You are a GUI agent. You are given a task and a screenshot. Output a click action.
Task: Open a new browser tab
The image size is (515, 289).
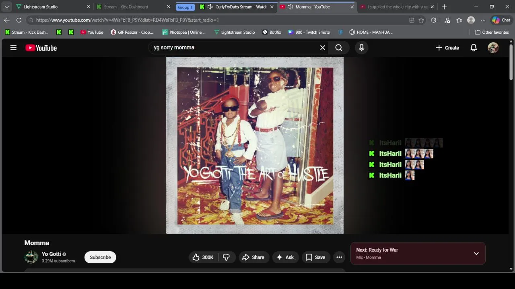[x=444, y=7]
